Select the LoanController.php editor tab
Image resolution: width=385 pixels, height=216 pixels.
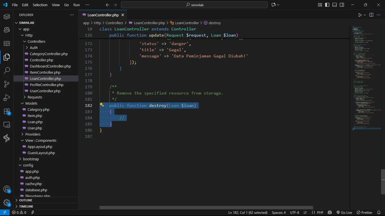tap(103, 15)
